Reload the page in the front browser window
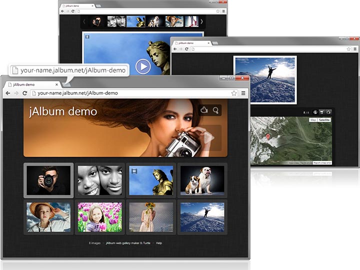This screenshot has height=270, width=360. click(x=25, y=93)
